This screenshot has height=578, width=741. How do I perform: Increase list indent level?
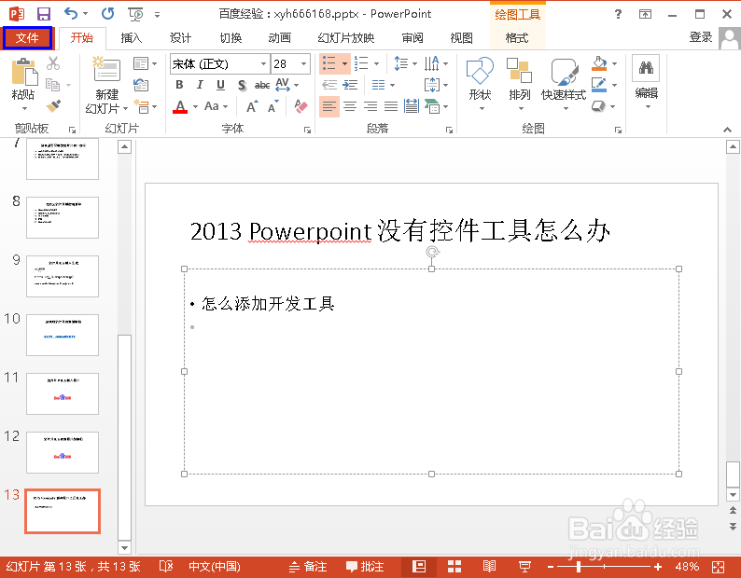click(350, 85)
